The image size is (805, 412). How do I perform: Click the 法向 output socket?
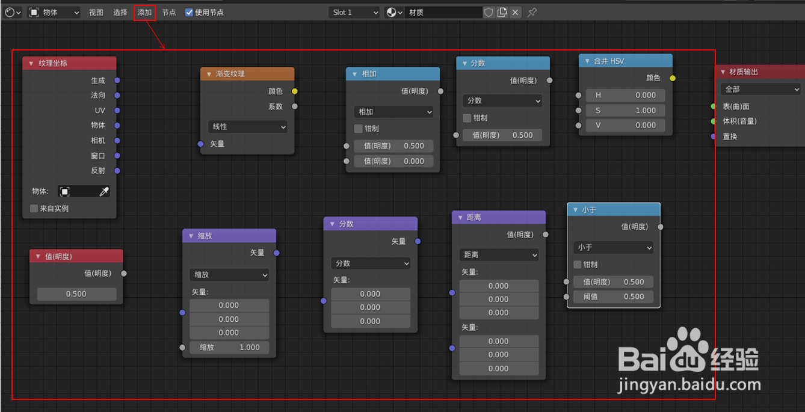coord(117,95)
